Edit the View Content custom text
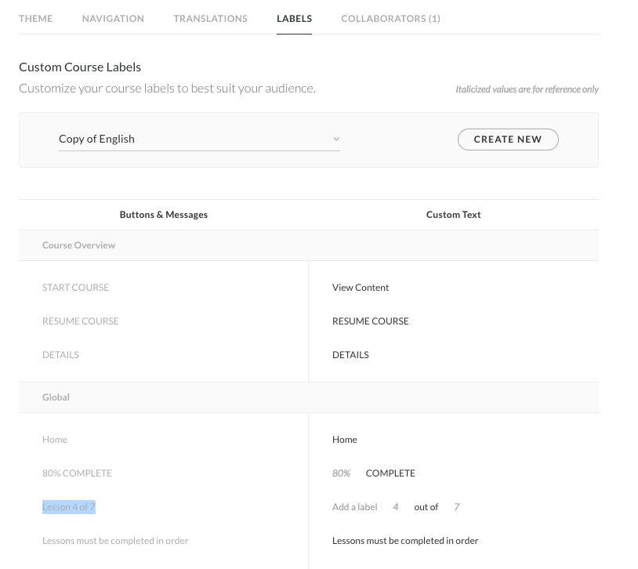 (361, 288)
